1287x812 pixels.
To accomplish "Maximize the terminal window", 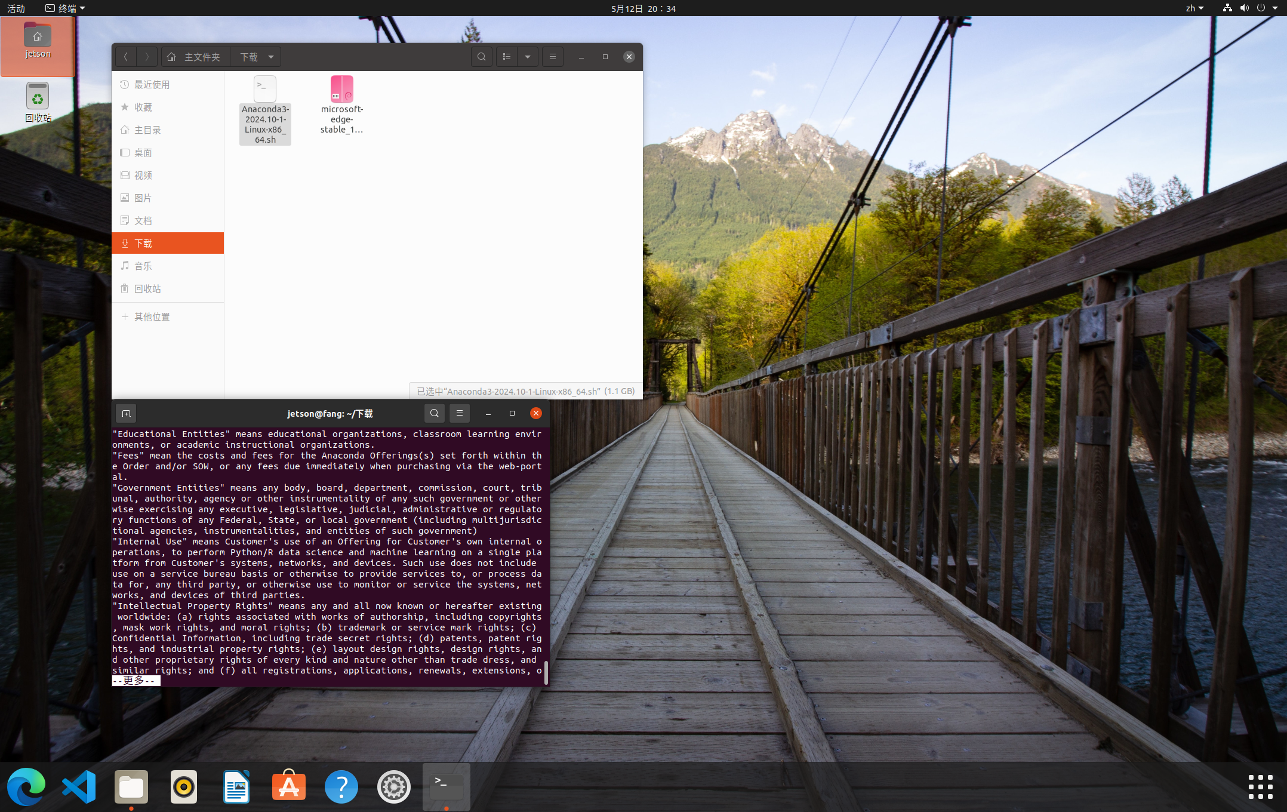I will [x=512, y=413].
